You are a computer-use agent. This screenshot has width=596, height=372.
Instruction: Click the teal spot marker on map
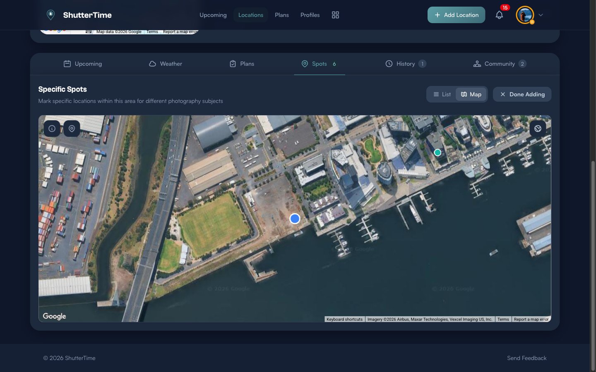pos(437,153)
